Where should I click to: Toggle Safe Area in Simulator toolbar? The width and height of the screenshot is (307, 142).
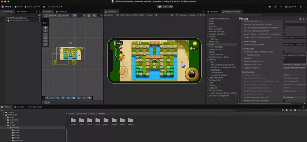tap(204, 15)
